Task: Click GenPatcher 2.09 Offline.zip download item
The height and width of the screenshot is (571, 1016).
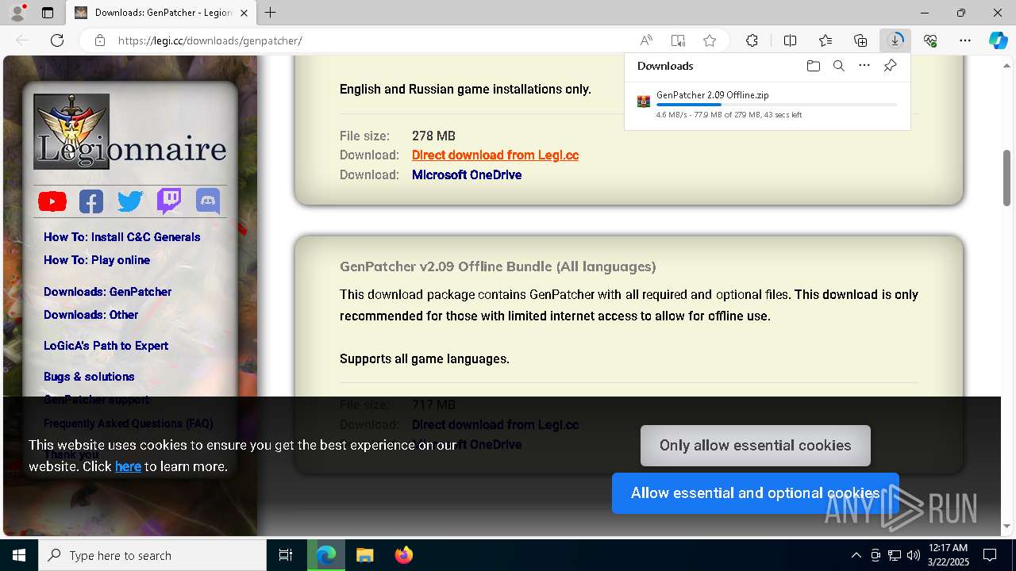Action: coord(767,104)
